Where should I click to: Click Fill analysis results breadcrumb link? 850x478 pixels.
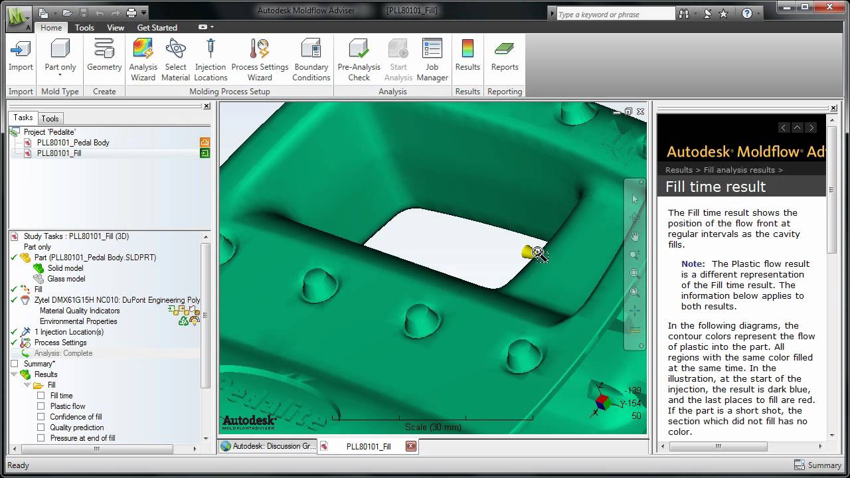click(739, 170)
